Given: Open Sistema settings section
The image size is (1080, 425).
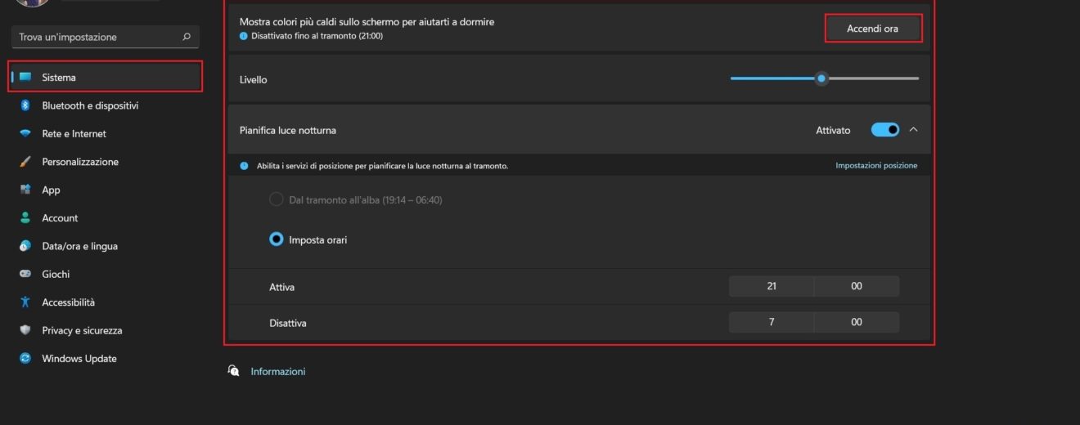Looking at the screenshot, I should pyautogui.click(x=106, y=77).
